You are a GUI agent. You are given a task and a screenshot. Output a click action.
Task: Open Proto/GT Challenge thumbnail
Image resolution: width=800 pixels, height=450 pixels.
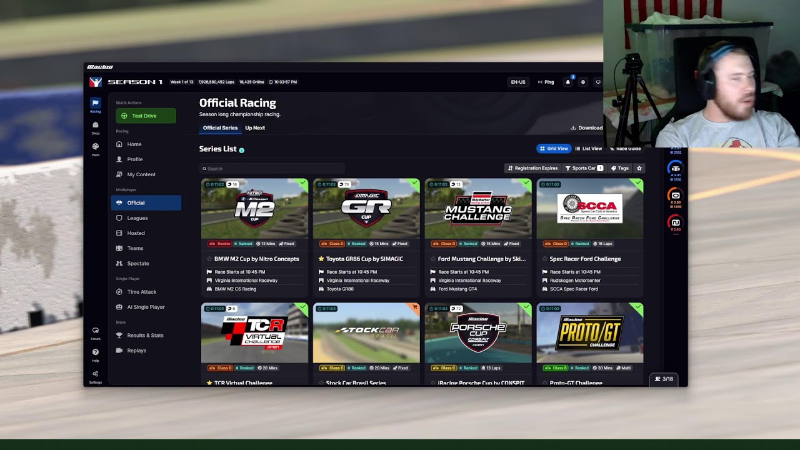coord(589,333)
